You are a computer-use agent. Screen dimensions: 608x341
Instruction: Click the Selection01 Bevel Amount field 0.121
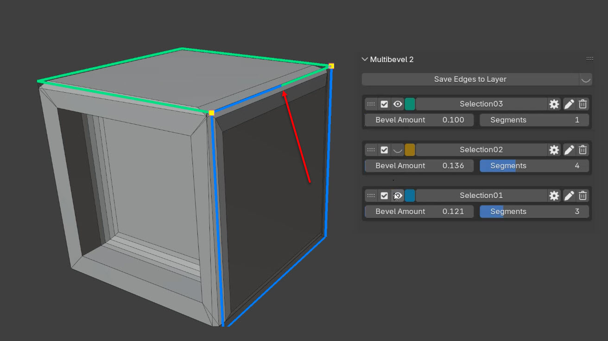click(x=419, y=212)
